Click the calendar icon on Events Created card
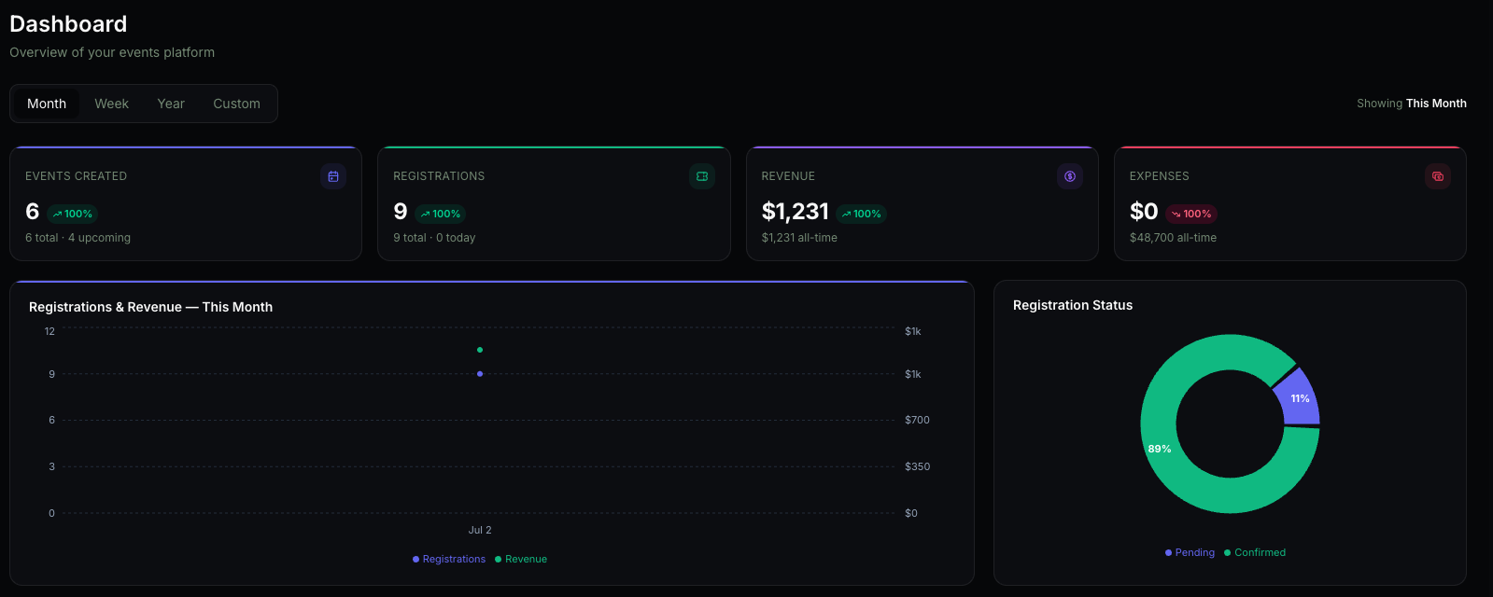The height and width of the screenshot is (597, 1493). (333, 176)
